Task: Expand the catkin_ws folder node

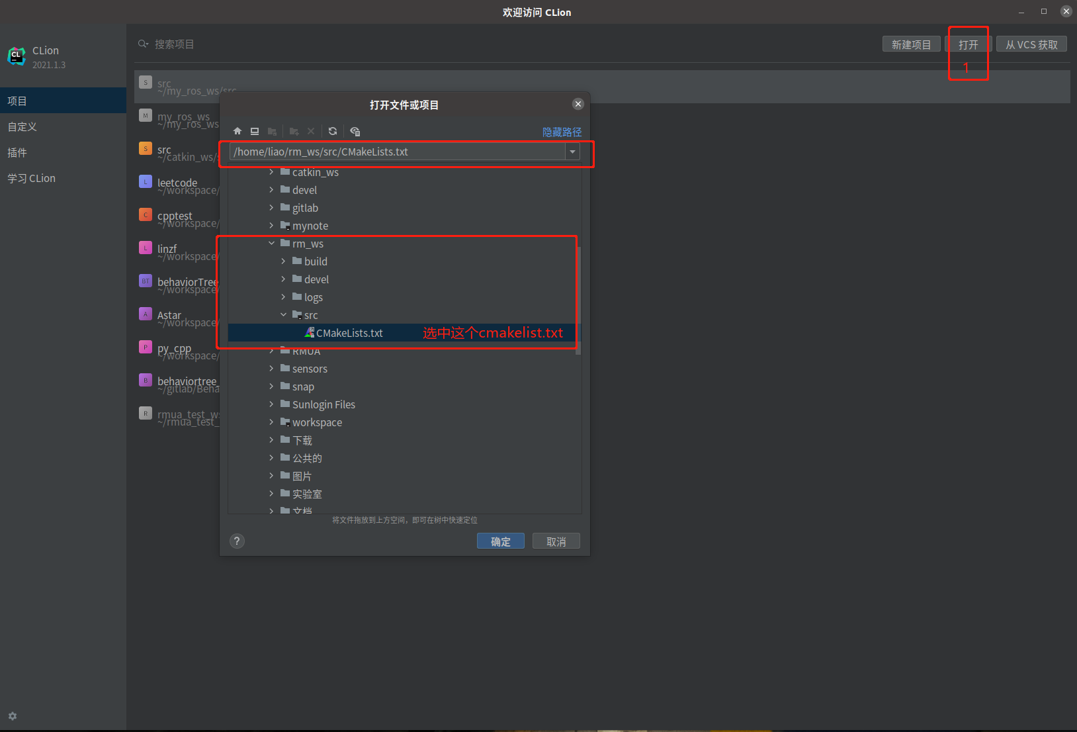Action: [x=271, y=172]
